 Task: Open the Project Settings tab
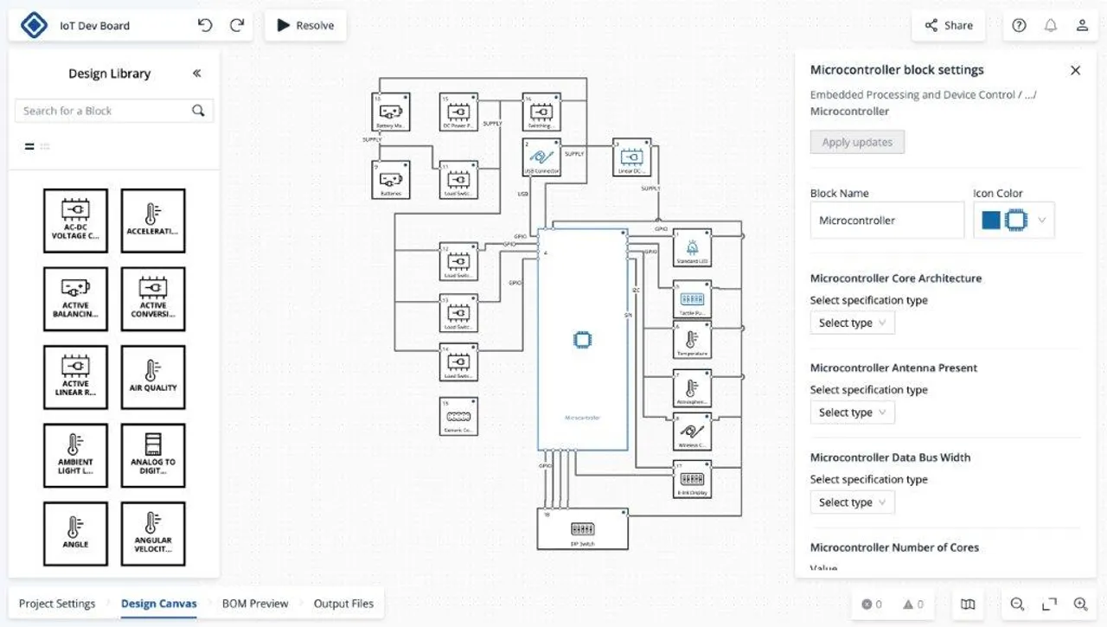click(57, 604)
